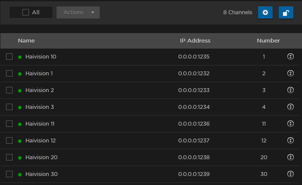Click reorder icon for Haivision 11 row
Screen dimensions: 302x185
point(290,124)
